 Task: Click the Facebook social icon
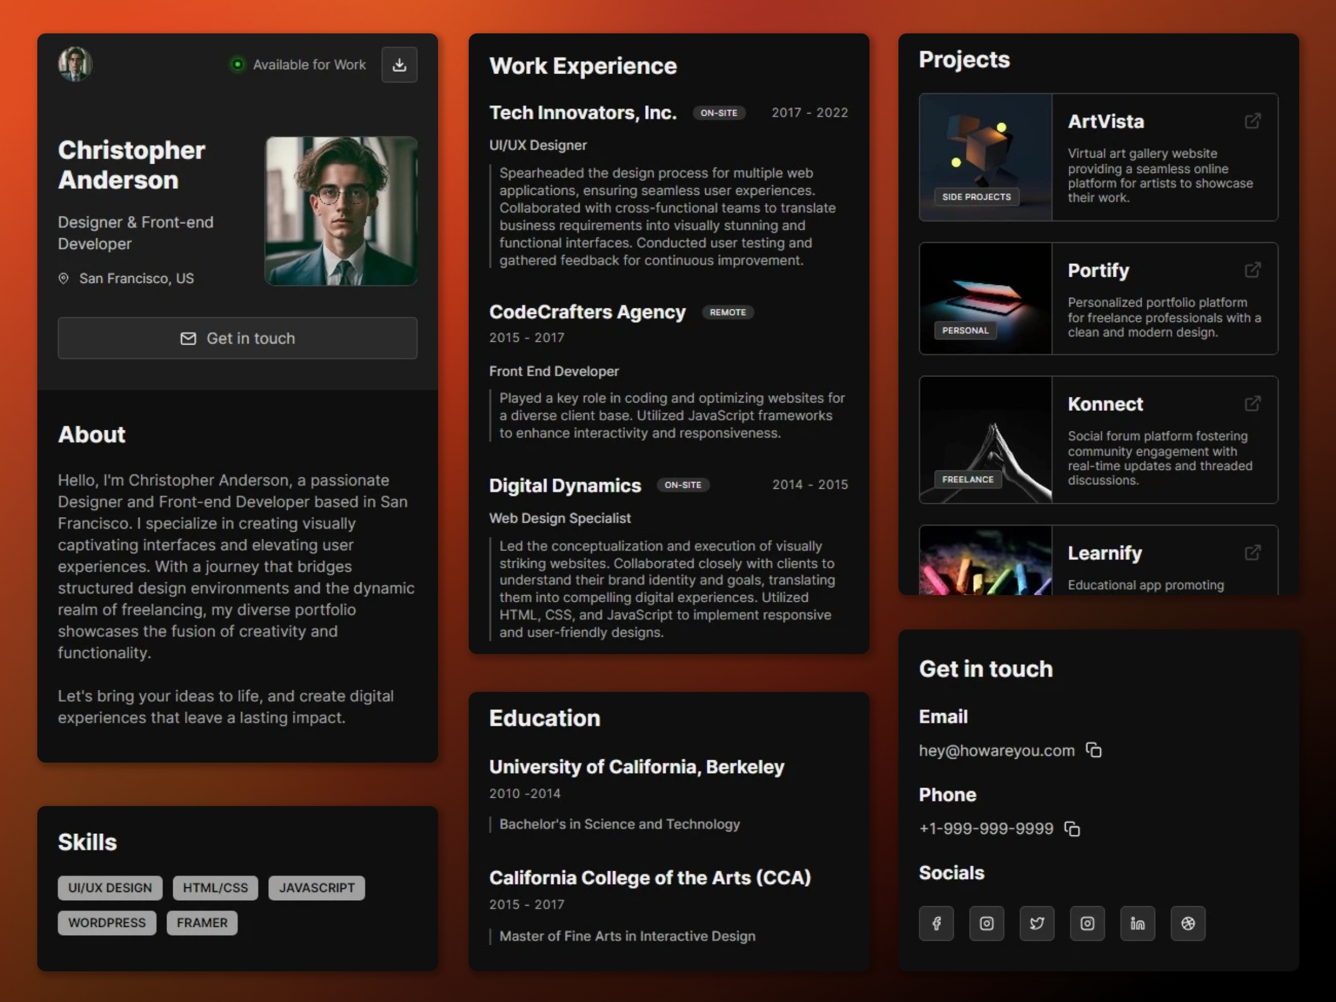click(937, 923)
